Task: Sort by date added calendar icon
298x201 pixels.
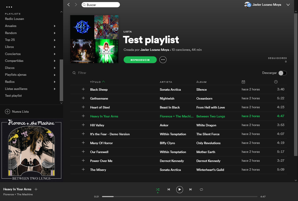Action: [243, 82]
